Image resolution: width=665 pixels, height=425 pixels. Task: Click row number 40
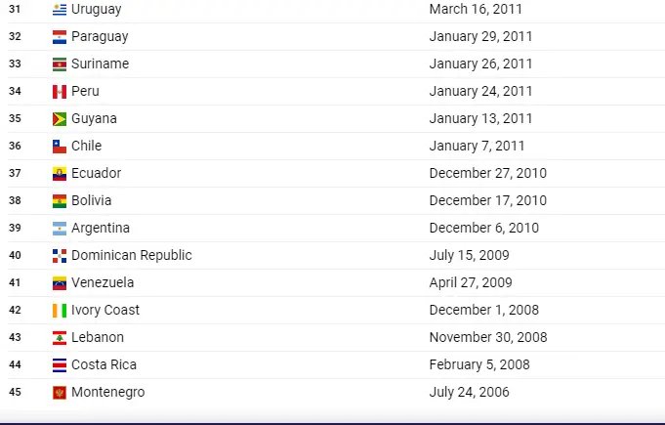(15, 255)
